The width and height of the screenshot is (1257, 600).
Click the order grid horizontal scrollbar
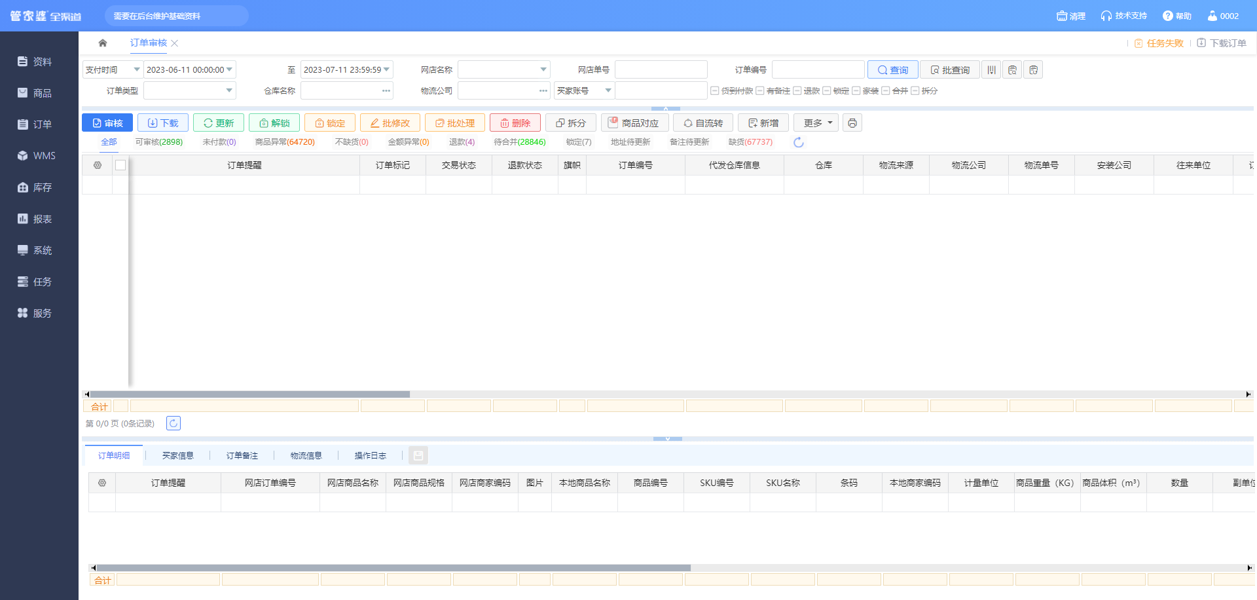point(249,394)
